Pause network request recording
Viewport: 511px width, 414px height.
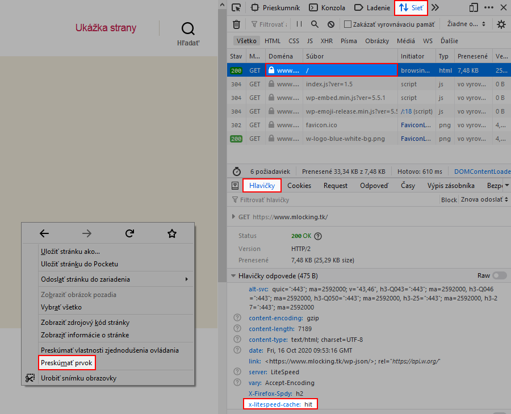coord(299,24)
